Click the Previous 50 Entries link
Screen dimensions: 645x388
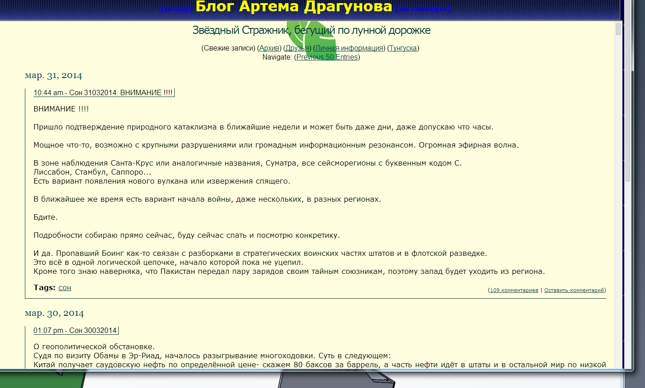(x=327, y=57)
